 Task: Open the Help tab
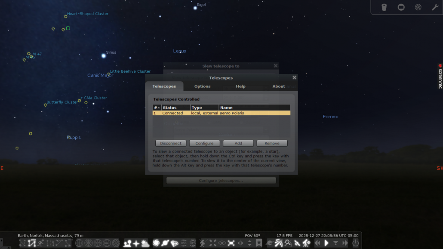click(240, 86)
